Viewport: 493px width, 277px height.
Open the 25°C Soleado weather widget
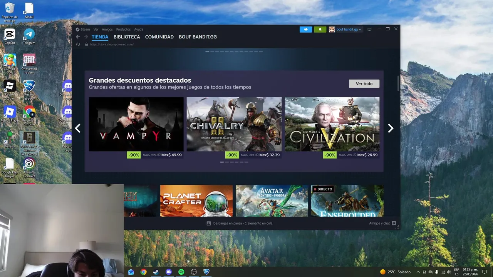click(395, 272)
